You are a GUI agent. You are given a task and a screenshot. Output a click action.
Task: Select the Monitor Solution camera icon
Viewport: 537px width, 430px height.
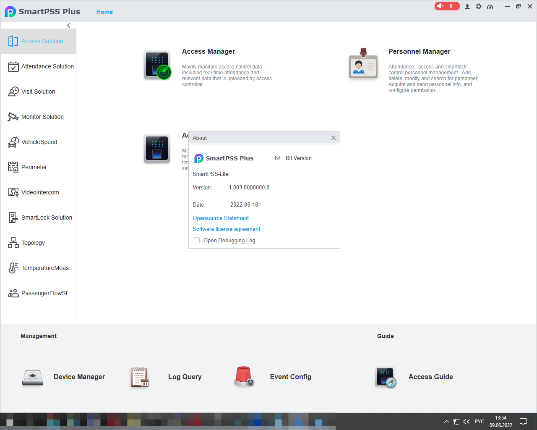(x=13, y=117)
